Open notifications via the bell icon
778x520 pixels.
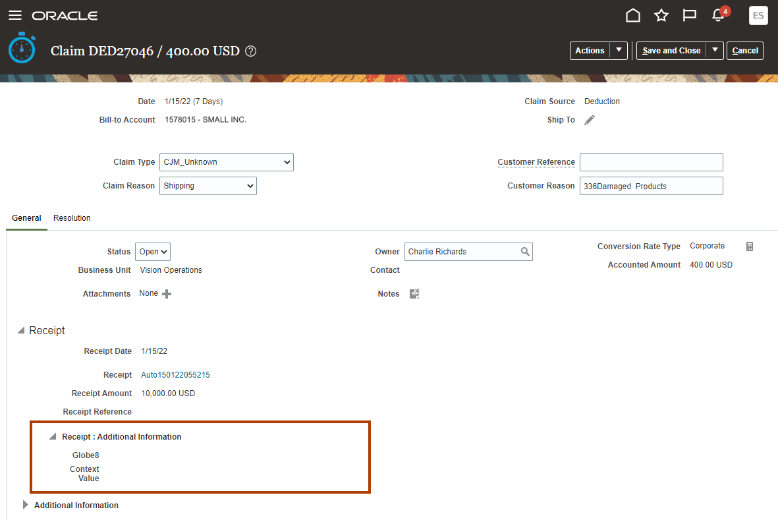[717, 15]
